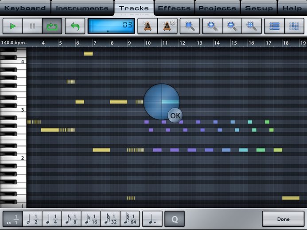Switch to the grid view icon
Viewport: 307px width, 230px height.
click(294, 26)
